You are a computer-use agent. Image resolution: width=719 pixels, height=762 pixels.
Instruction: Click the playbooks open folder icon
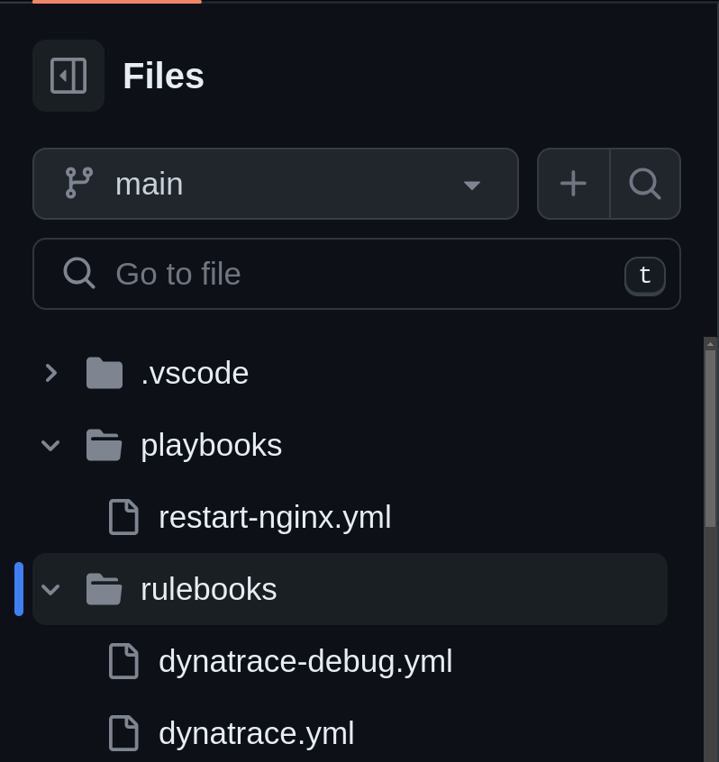point(104,445)
